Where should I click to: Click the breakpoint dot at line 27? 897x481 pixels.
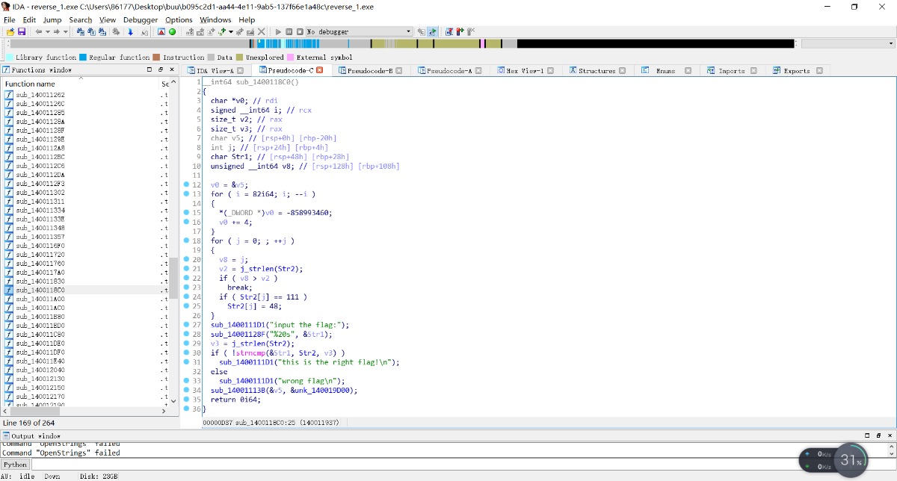[x=186, y=325]
